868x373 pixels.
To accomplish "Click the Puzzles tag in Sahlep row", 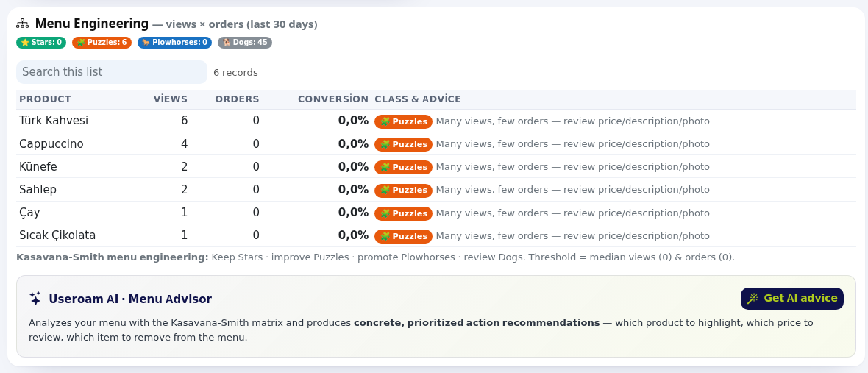I will (x=404, y=191).
